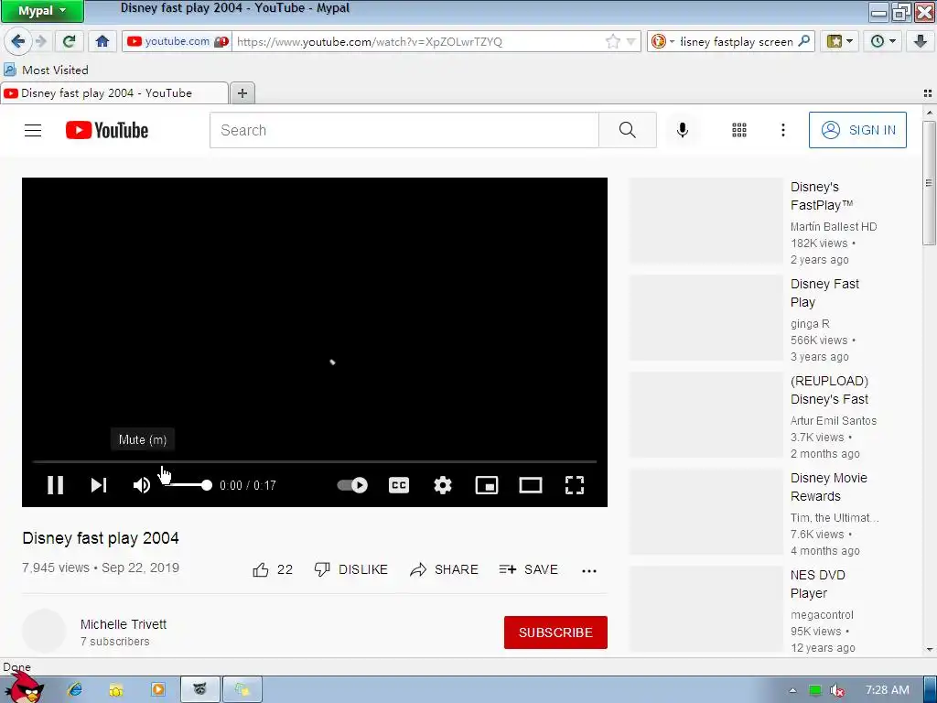Open Internet Explorer from taskbar

click(75, 690)
